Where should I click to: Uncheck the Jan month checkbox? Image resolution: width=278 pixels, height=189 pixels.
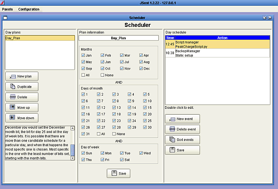tap(83, 55)
